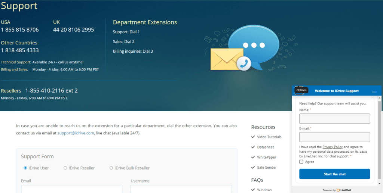Select the IDrive Bulk Reseller radio button
Viewport: 383px width, 193px height.
point(111,168)
